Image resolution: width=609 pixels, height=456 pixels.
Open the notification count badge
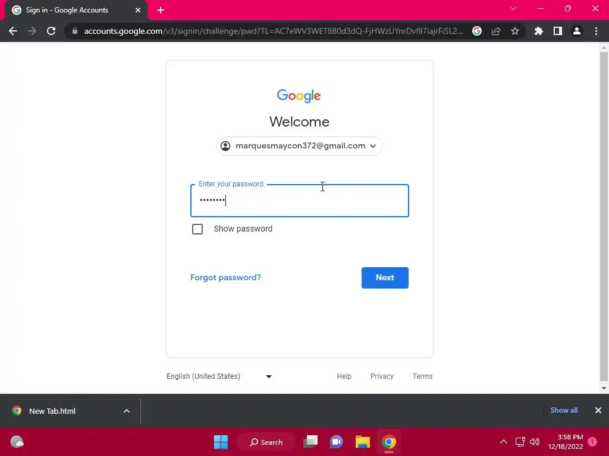592,442
